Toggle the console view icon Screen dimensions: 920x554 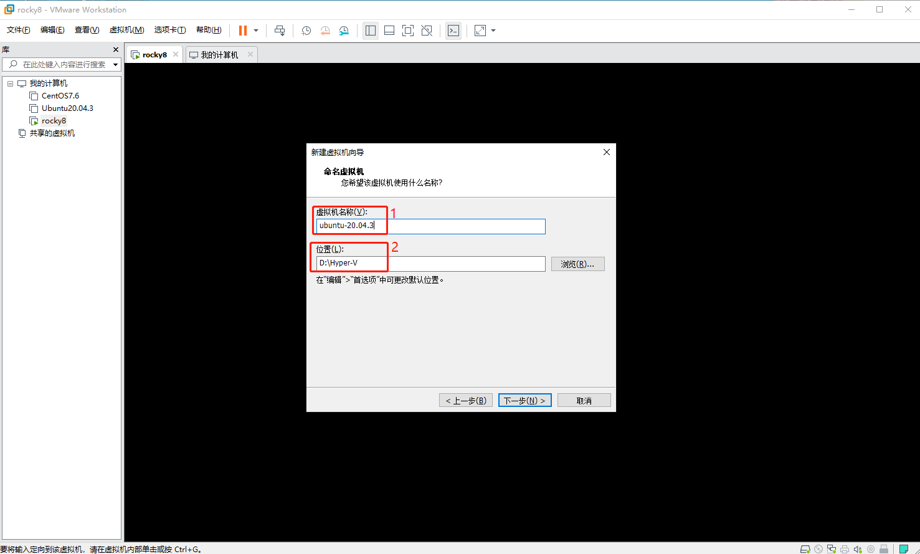pyautogui.click(x=453, y=31)
